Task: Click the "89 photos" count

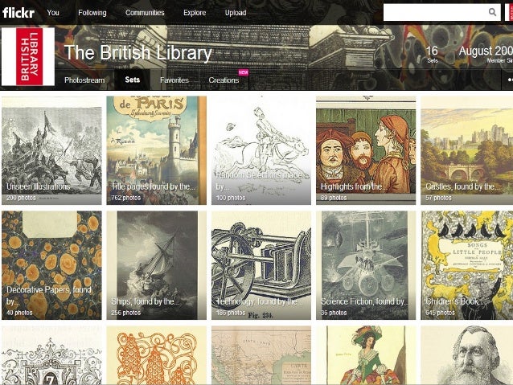Action: pos(334,198)
